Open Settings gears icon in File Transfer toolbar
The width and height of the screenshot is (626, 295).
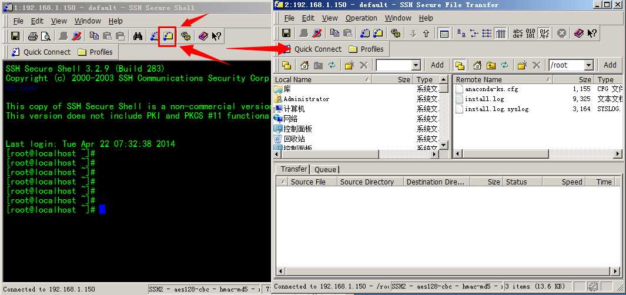(x=395, y=33)
